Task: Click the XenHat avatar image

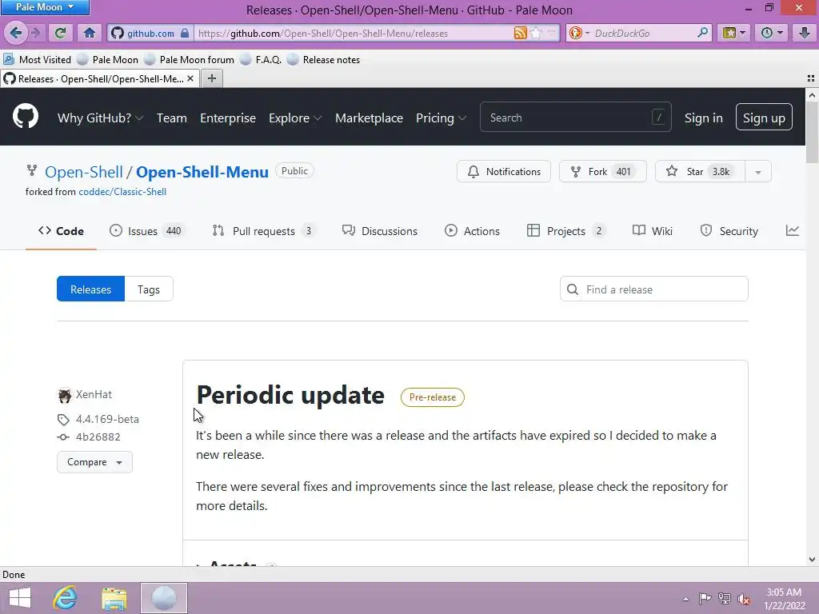Action: (64, 395)
